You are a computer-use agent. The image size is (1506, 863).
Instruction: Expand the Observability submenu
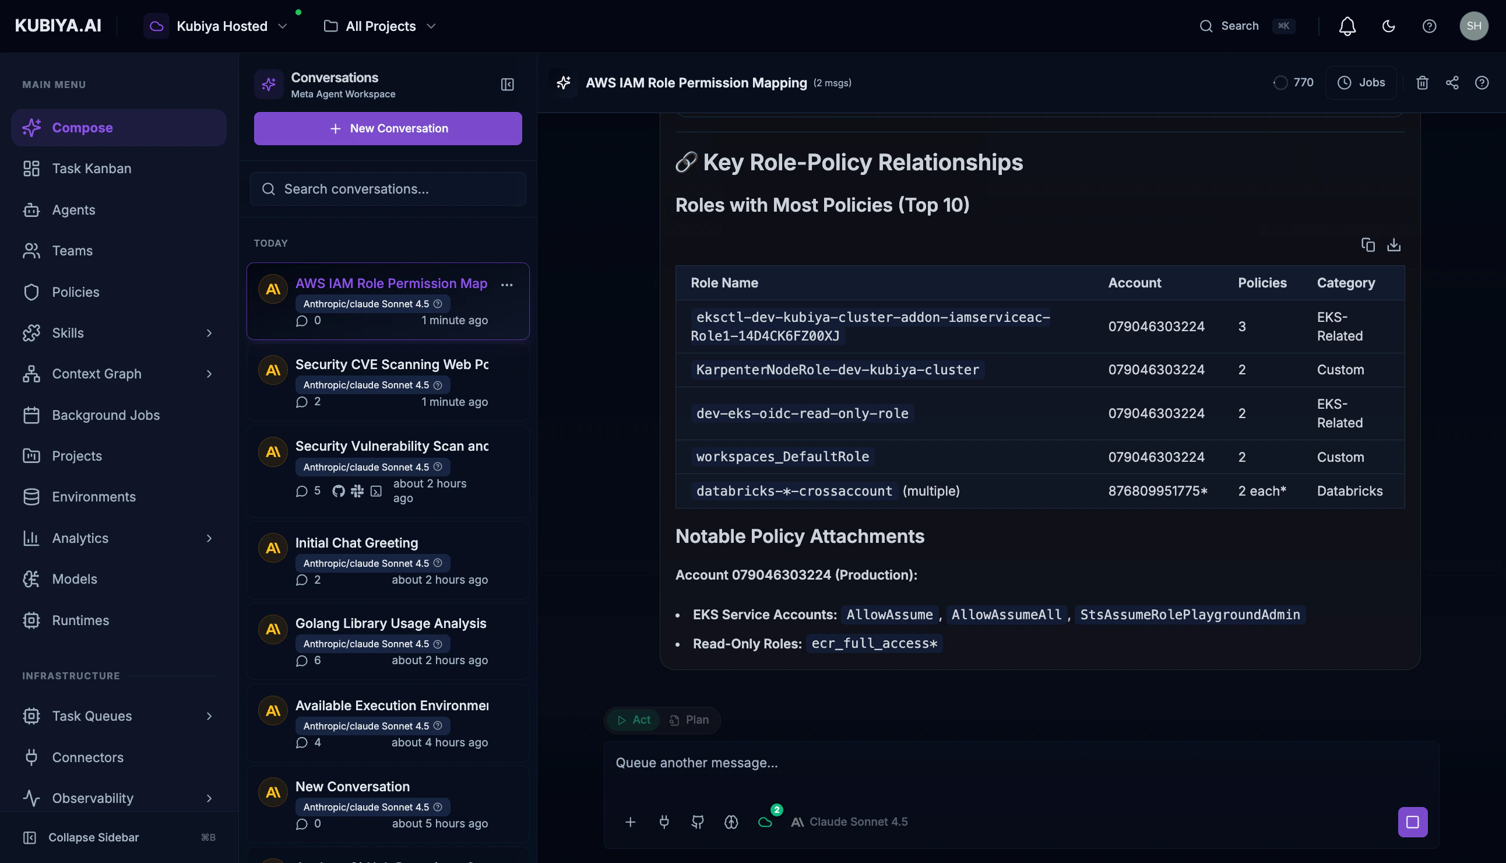pos(209,798)
